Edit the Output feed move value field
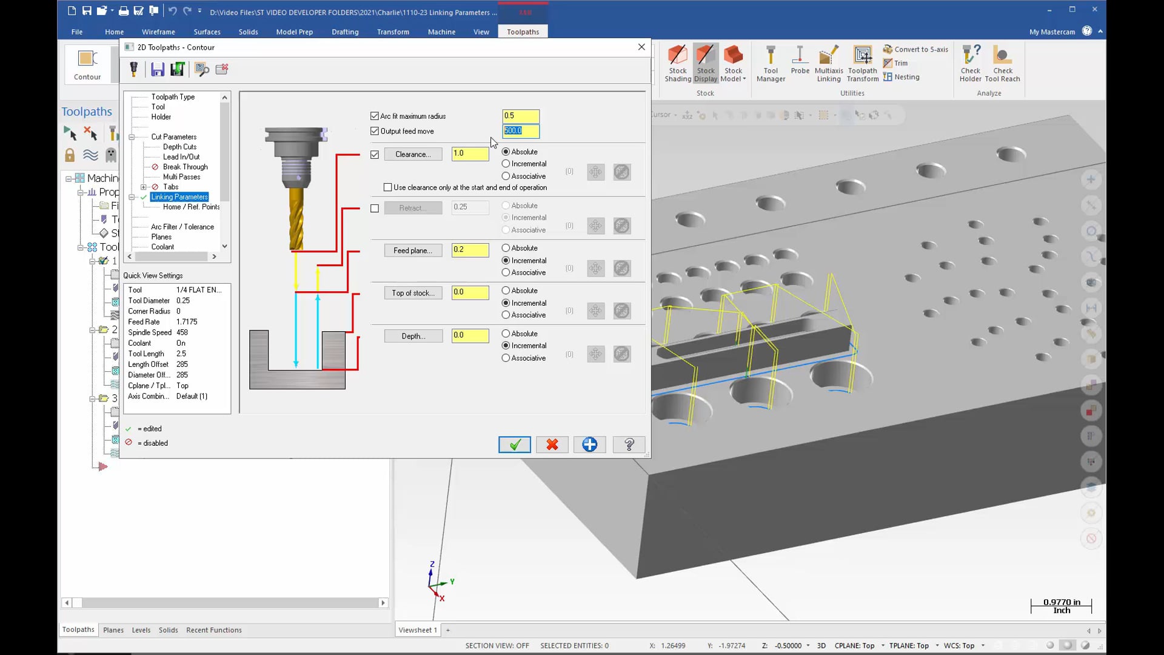Viewport: 1164px width, 655px height. (520, 130)
